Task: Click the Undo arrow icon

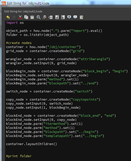Action: tap(8, 17)
